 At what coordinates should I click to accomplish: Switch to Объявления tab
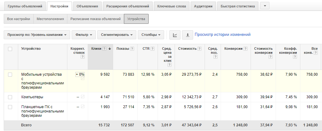[x=87, y=6]
